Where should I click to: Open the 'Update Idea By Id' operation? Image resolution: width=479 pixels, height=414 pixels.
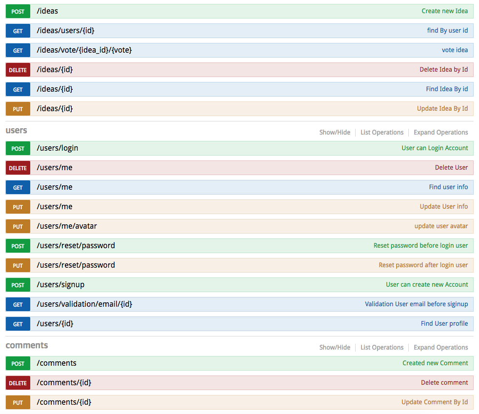[442, 109]
